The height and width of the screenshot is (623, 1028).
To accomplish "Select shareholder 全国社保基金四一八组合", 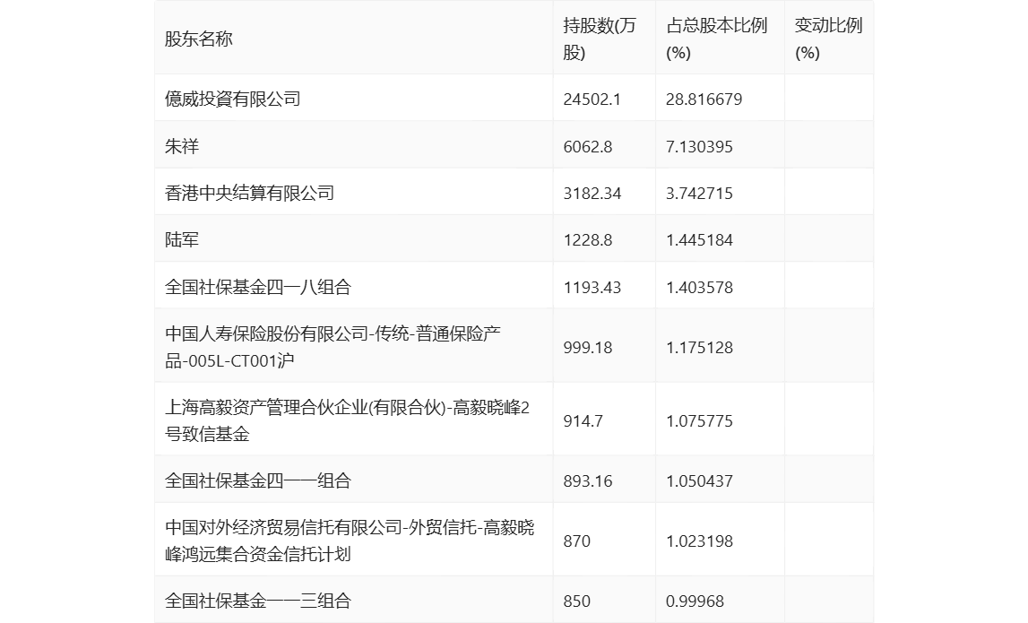I will point(258,287).
